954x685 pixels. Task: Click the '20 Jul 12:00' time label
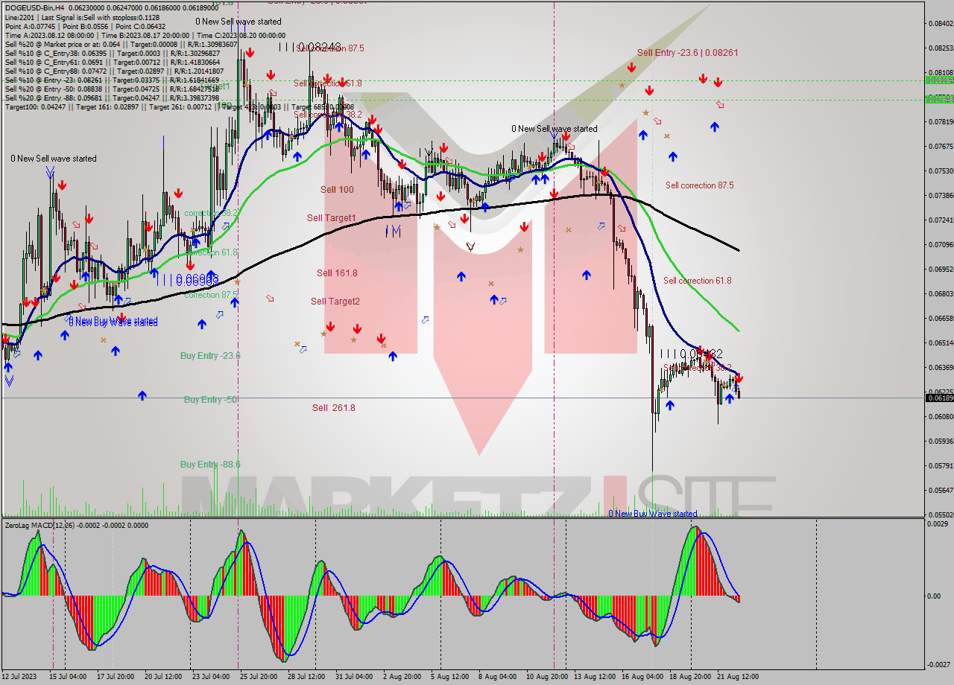(162, 677)
